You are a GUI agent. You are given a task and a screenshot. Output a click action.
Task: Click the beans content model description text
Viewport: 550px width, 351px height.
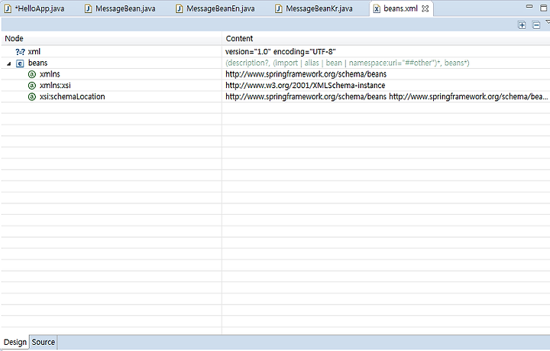pyautogui.click(x=348, y=63)
